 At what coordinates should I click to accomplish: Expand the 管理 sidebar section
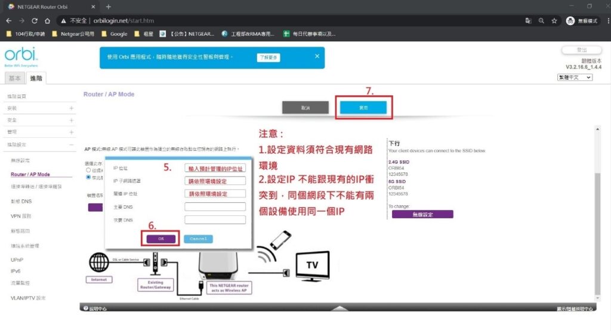coord(71,132)
